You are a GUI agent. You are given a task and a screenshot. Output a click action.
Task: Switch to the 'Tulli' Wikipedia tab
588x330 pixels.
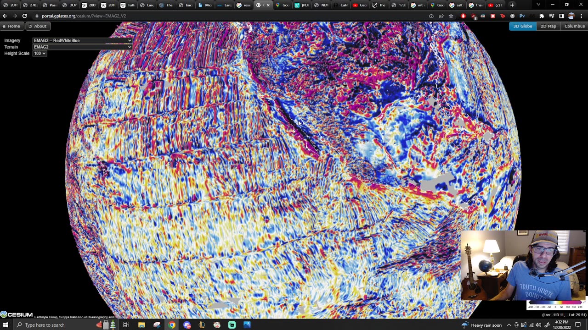pos(128,5)
